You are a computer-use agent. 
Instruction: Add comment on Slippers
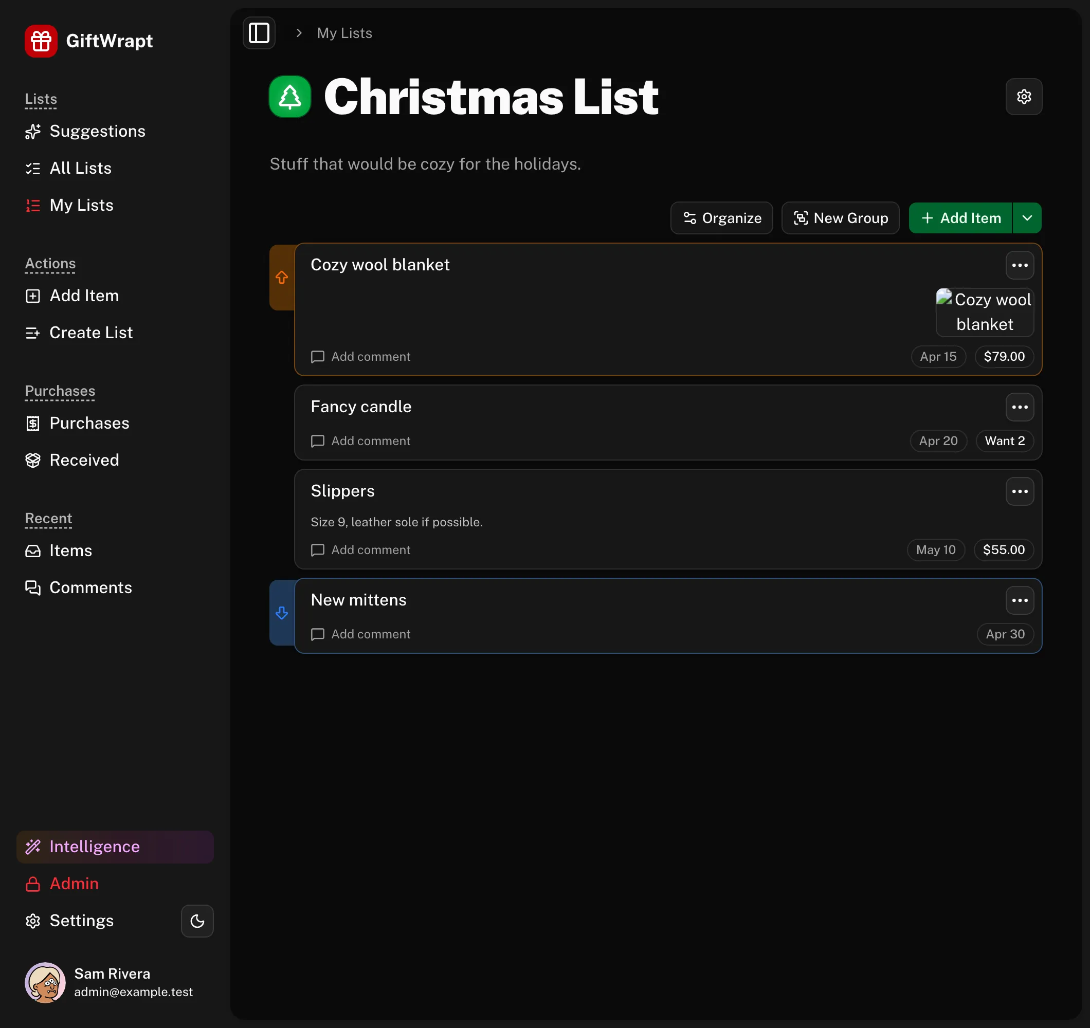[x=361, y=550]
